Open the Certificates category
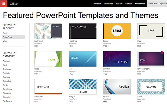167x104 pixels. coord(7,89)
